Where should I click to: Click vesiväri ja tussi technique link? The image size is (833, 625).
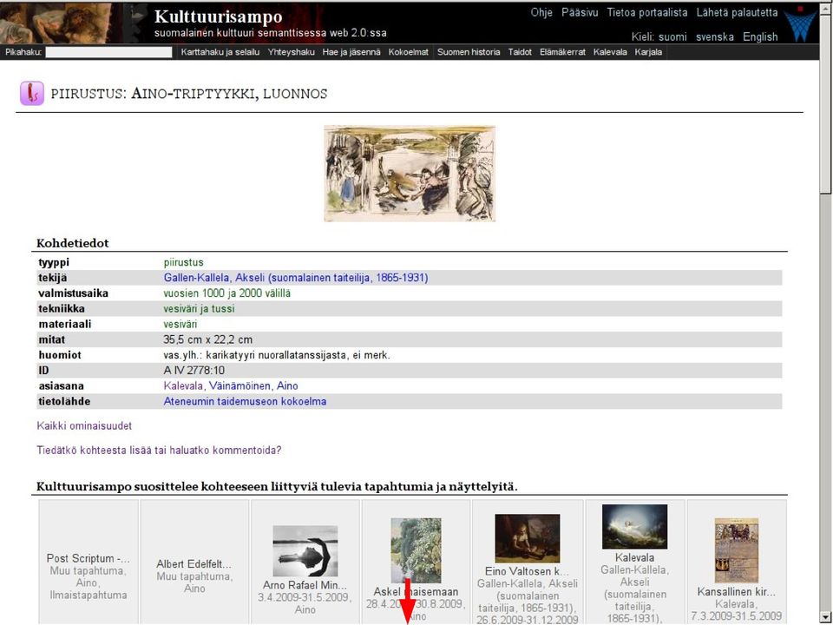(199, 309)
